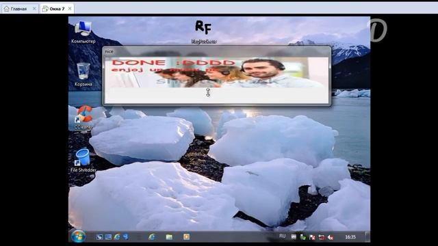438x246 pixels.
Task: Close the Главная tab
Action: (34, 9)
